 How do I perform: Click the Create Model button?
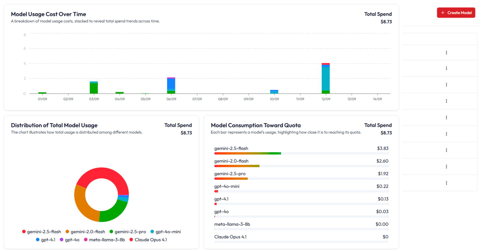[456, 13]
